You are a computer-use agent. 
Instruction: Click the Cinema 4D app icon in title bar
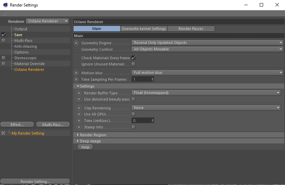coord(5,5)
